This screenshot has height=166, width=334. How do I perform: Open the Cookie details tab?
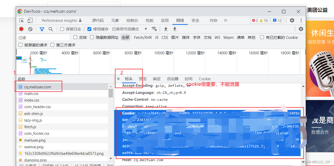tap(205, 79)
